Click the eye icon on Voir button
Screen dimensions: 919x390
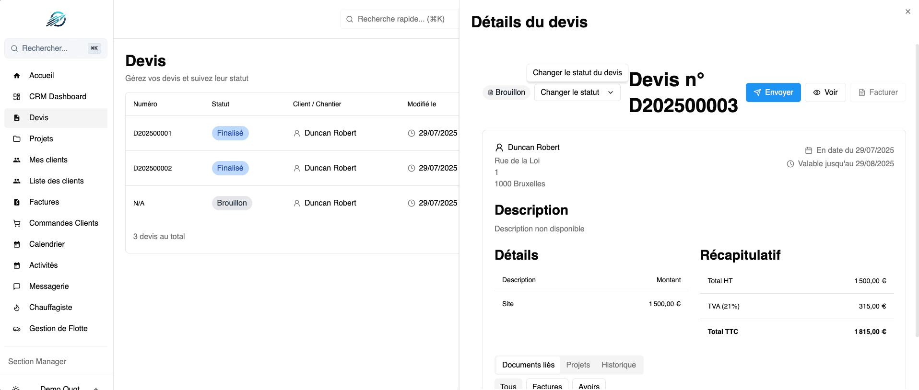(817, 92)
